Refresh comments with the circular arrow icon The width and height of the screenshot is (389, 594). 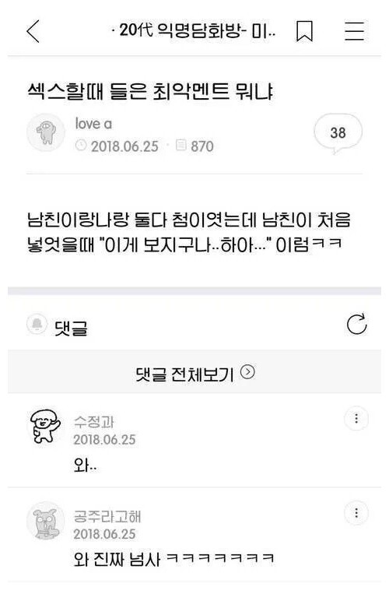coord(356,325)
